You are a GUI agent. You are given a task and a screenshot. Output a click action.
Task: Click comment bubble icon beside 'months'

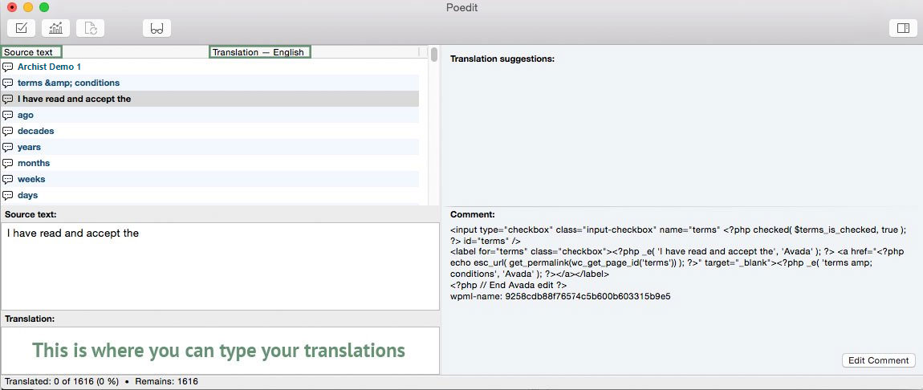point(8,163)
